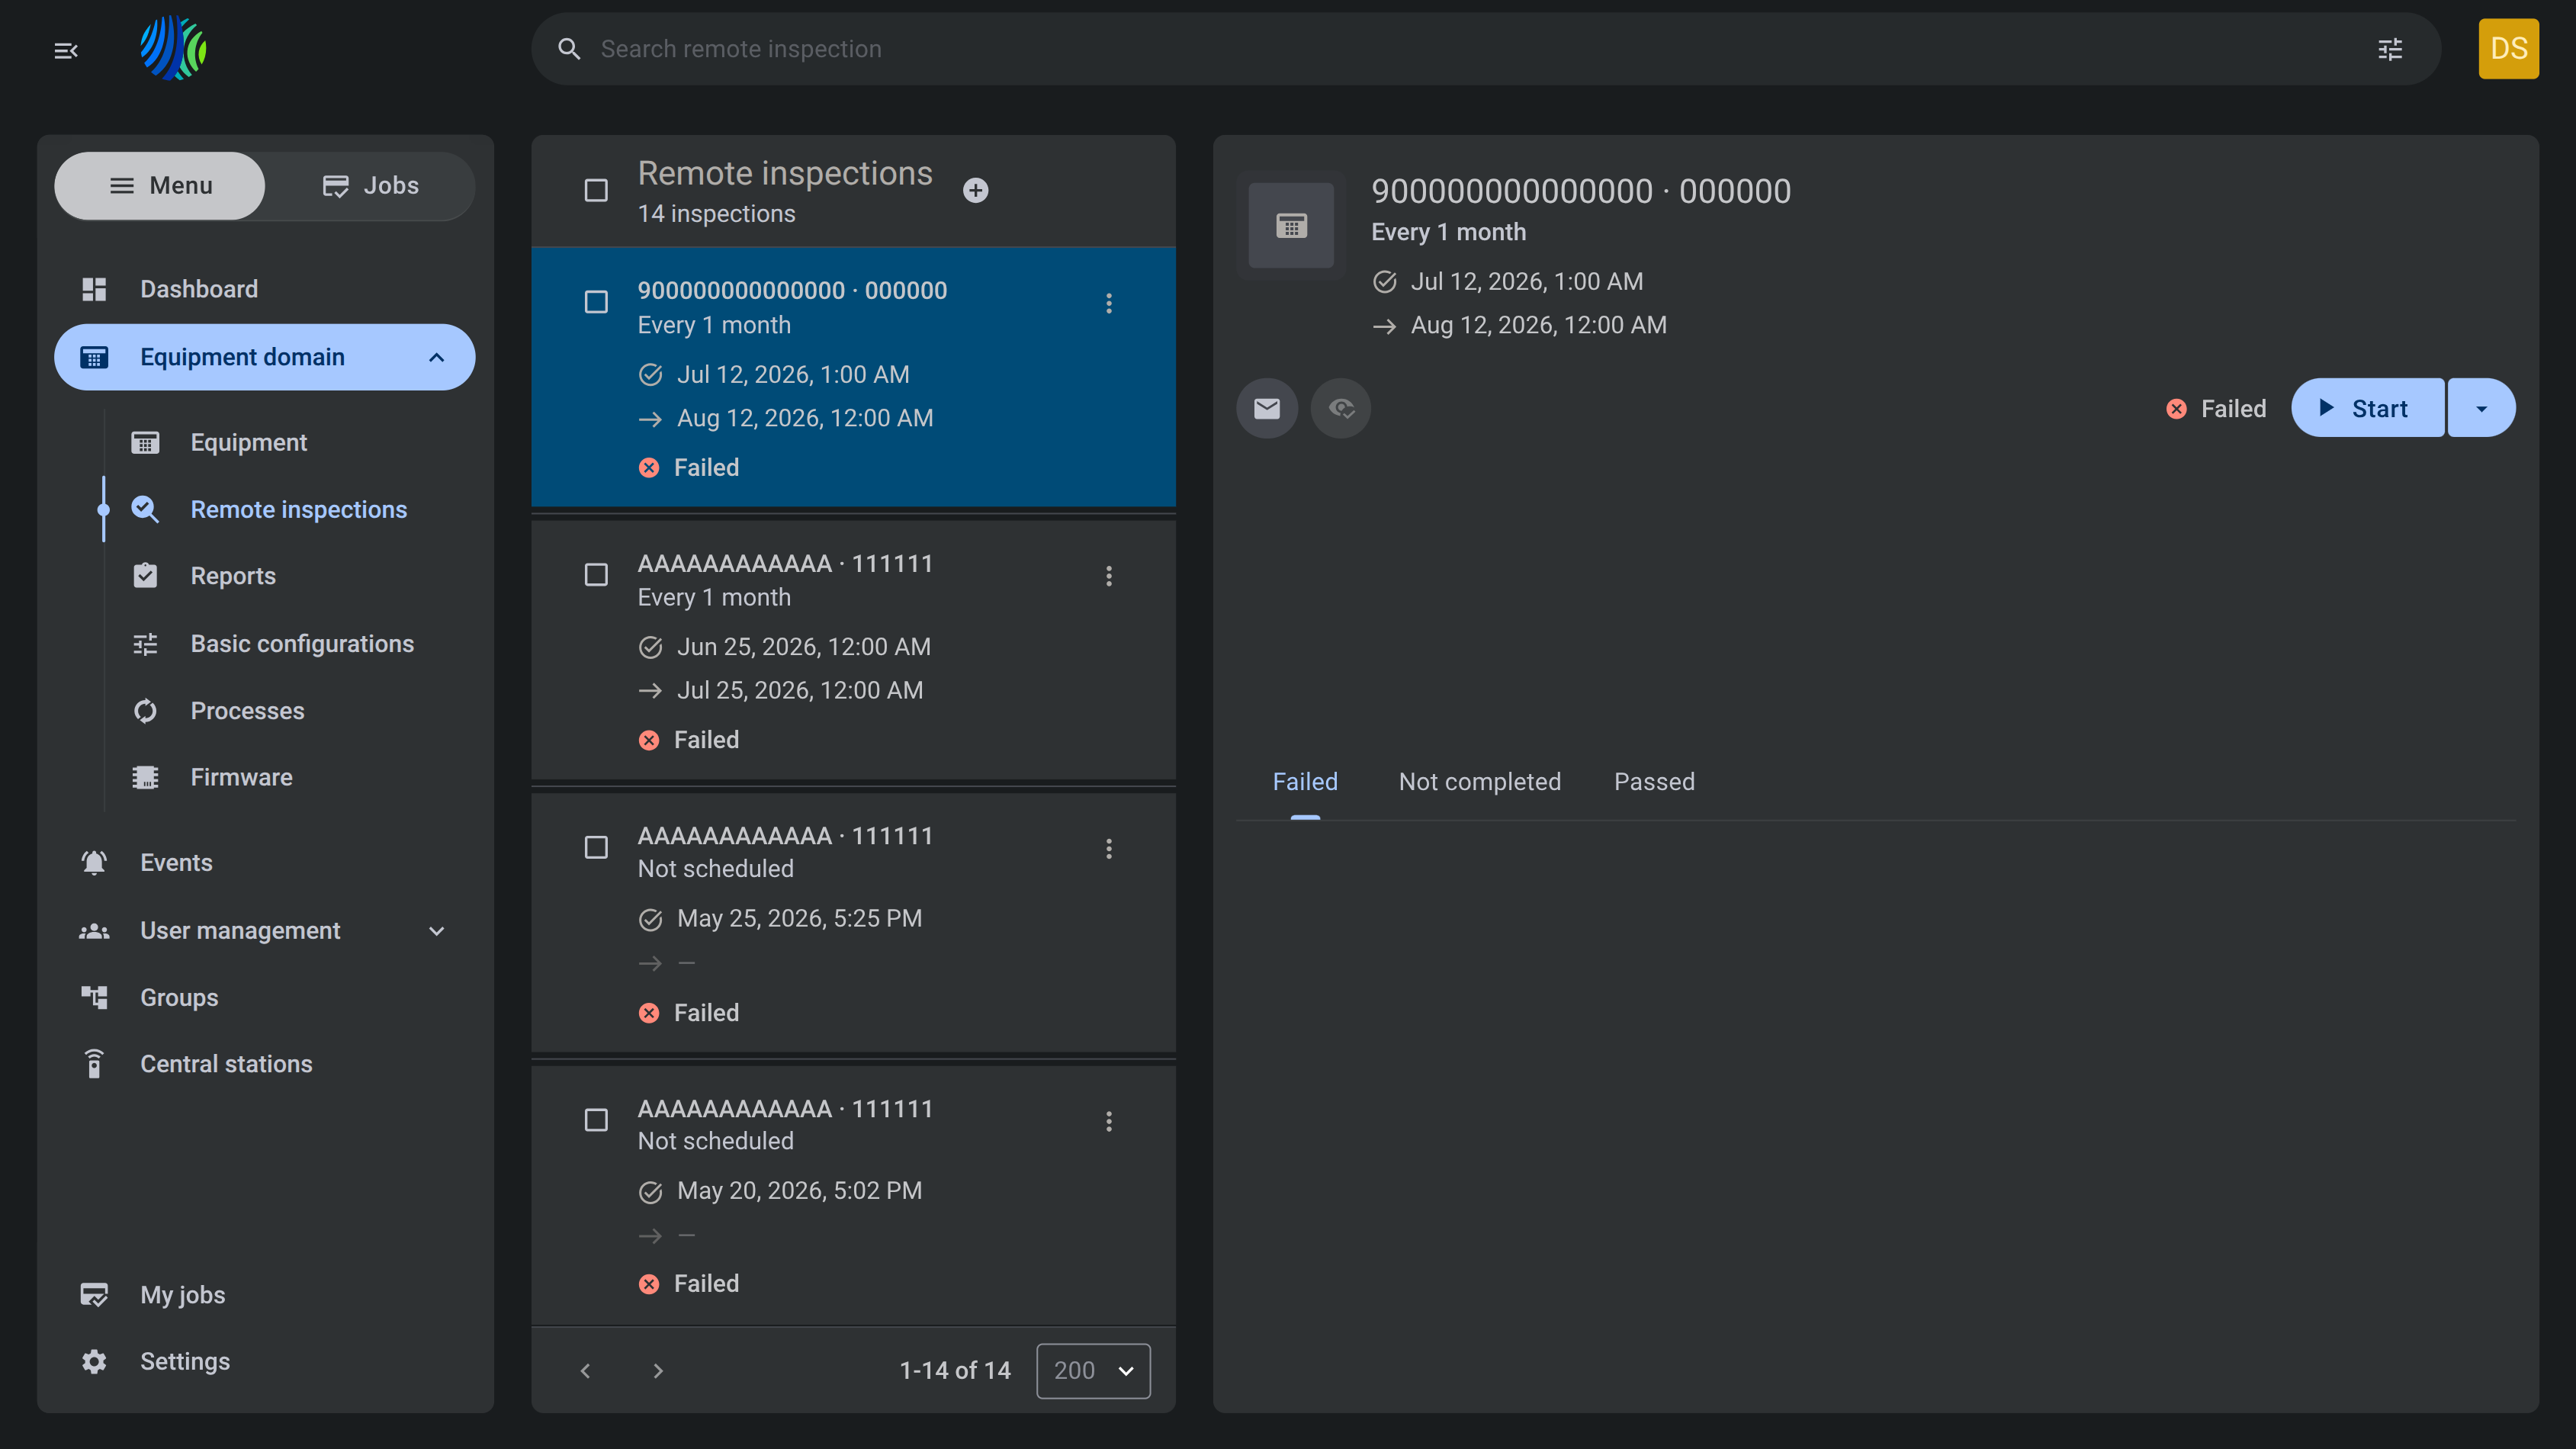Select the 'Jun 25, 2026, 12:00 AM' date
This screenshot has width=2576, height=1449.
coord(804,647)
